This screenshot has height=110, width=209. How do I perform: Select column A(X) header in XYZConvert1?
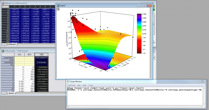(x=19, y=55)
